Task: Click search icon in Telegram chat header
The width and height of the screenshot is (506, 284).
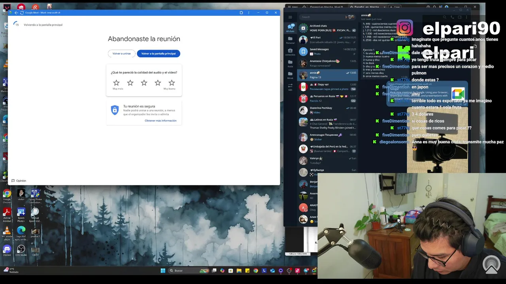Action: (x=445, y=17)
